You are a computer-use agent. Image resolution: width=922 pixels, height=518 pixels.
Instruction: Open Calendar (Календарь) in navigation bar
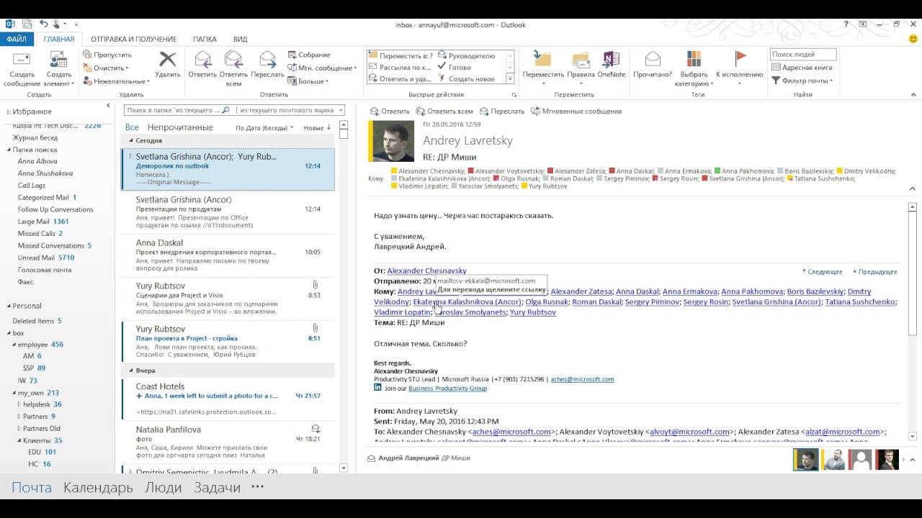pyautogui.click(x=98, y=487)
